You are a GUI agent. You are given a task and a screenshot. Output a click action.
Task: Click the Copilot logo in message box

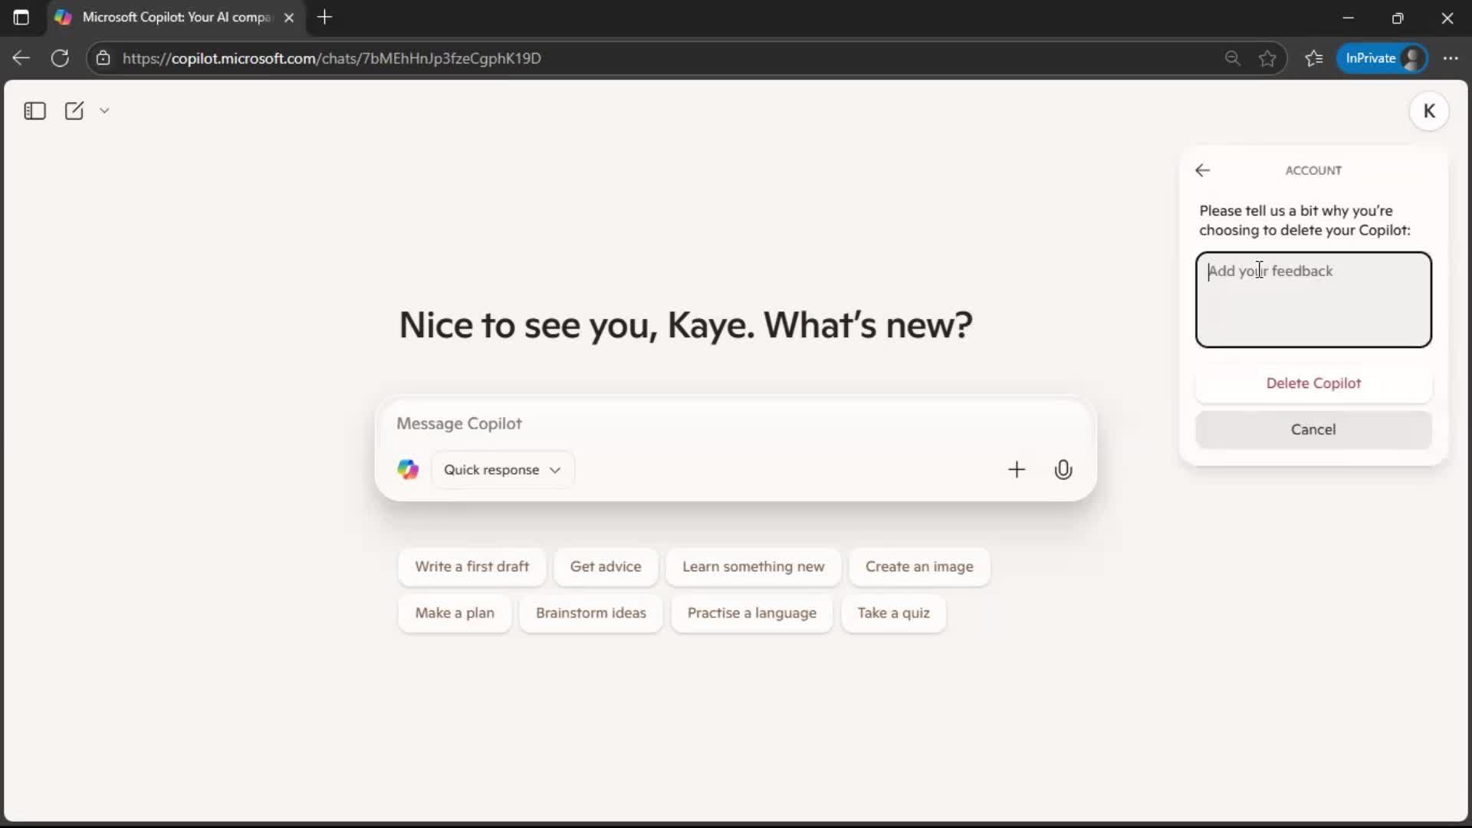tap(408, 469)
